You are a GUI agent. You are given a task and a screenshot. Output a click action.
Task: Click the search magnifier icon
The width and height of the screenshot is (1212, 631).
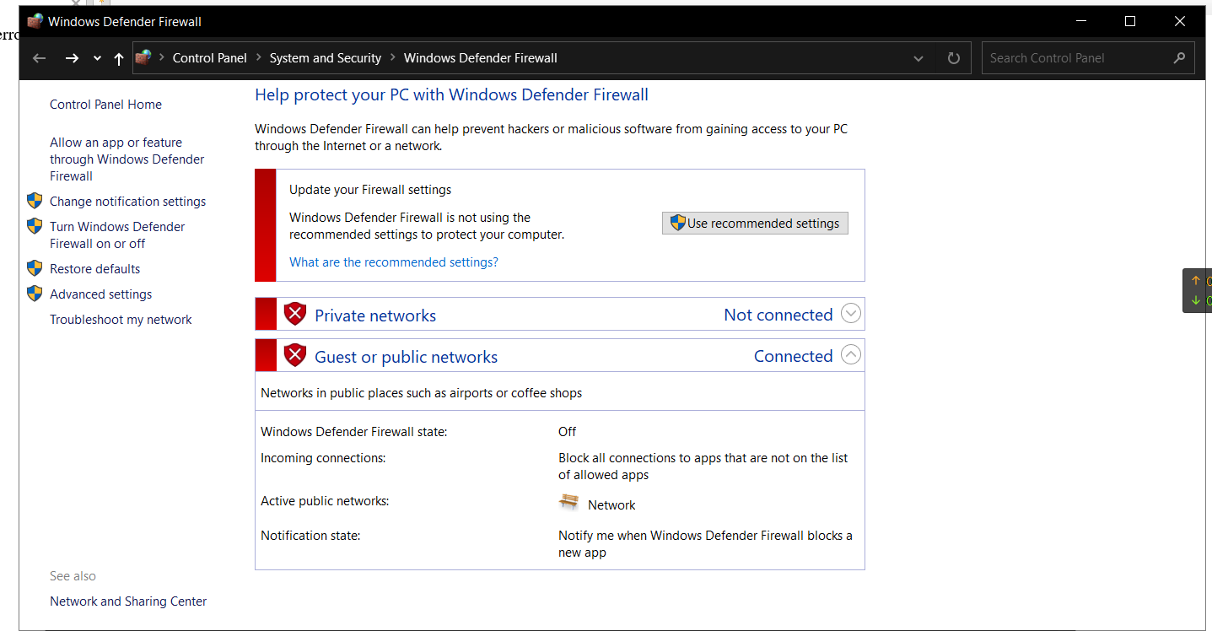[x=1179, y=58]
